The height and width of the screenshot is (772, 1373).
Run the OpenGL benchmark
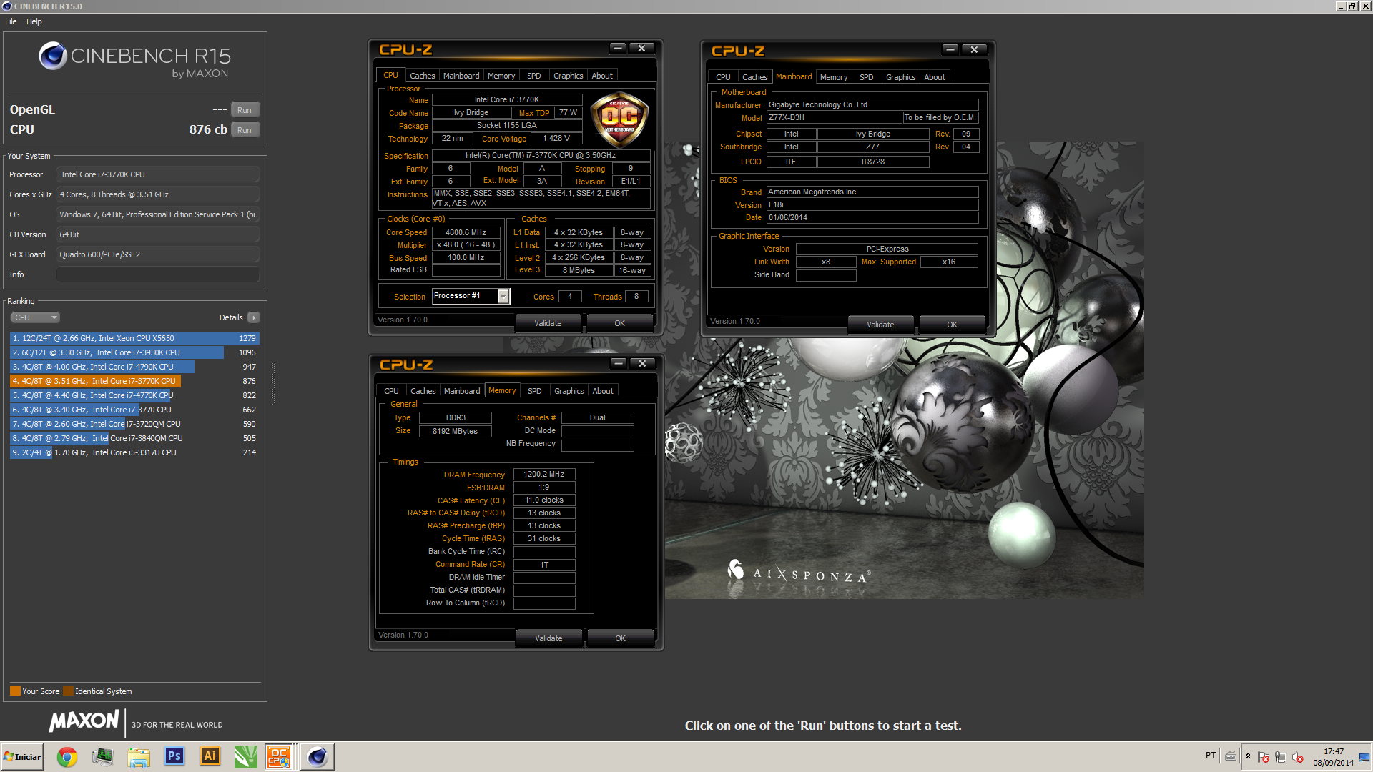[x=245, y=110]
